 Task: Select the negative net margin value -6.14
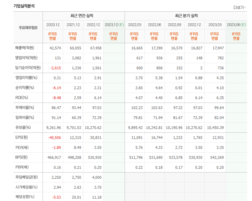57,88
